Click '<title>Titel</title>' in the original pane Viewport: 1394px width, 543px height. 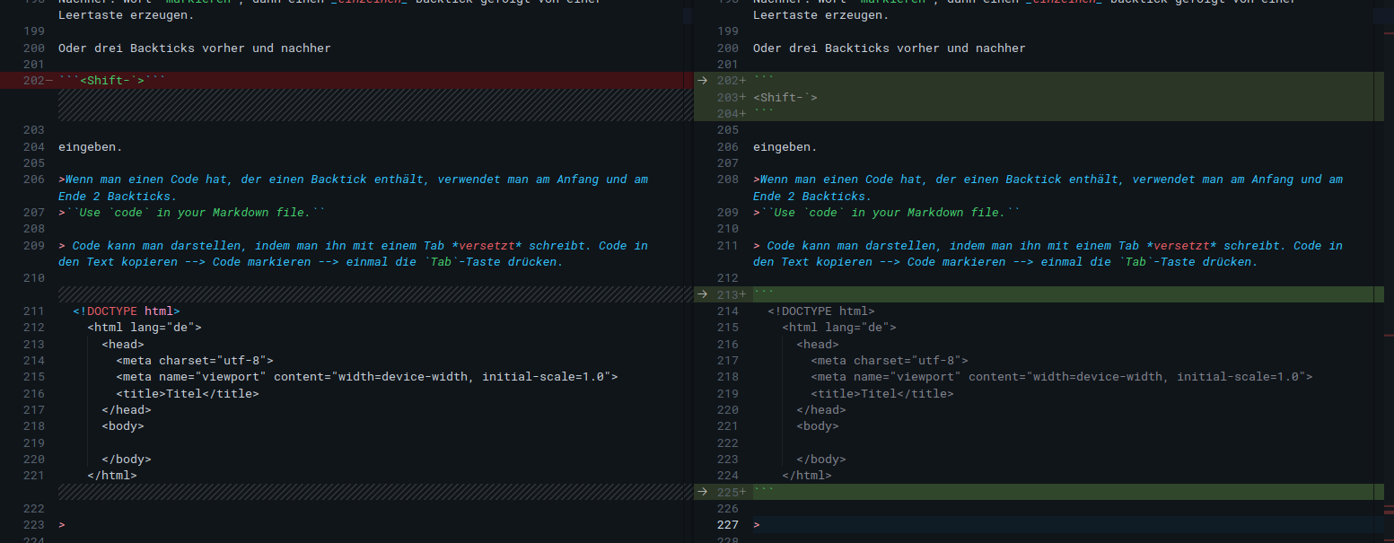pos(188,393)
